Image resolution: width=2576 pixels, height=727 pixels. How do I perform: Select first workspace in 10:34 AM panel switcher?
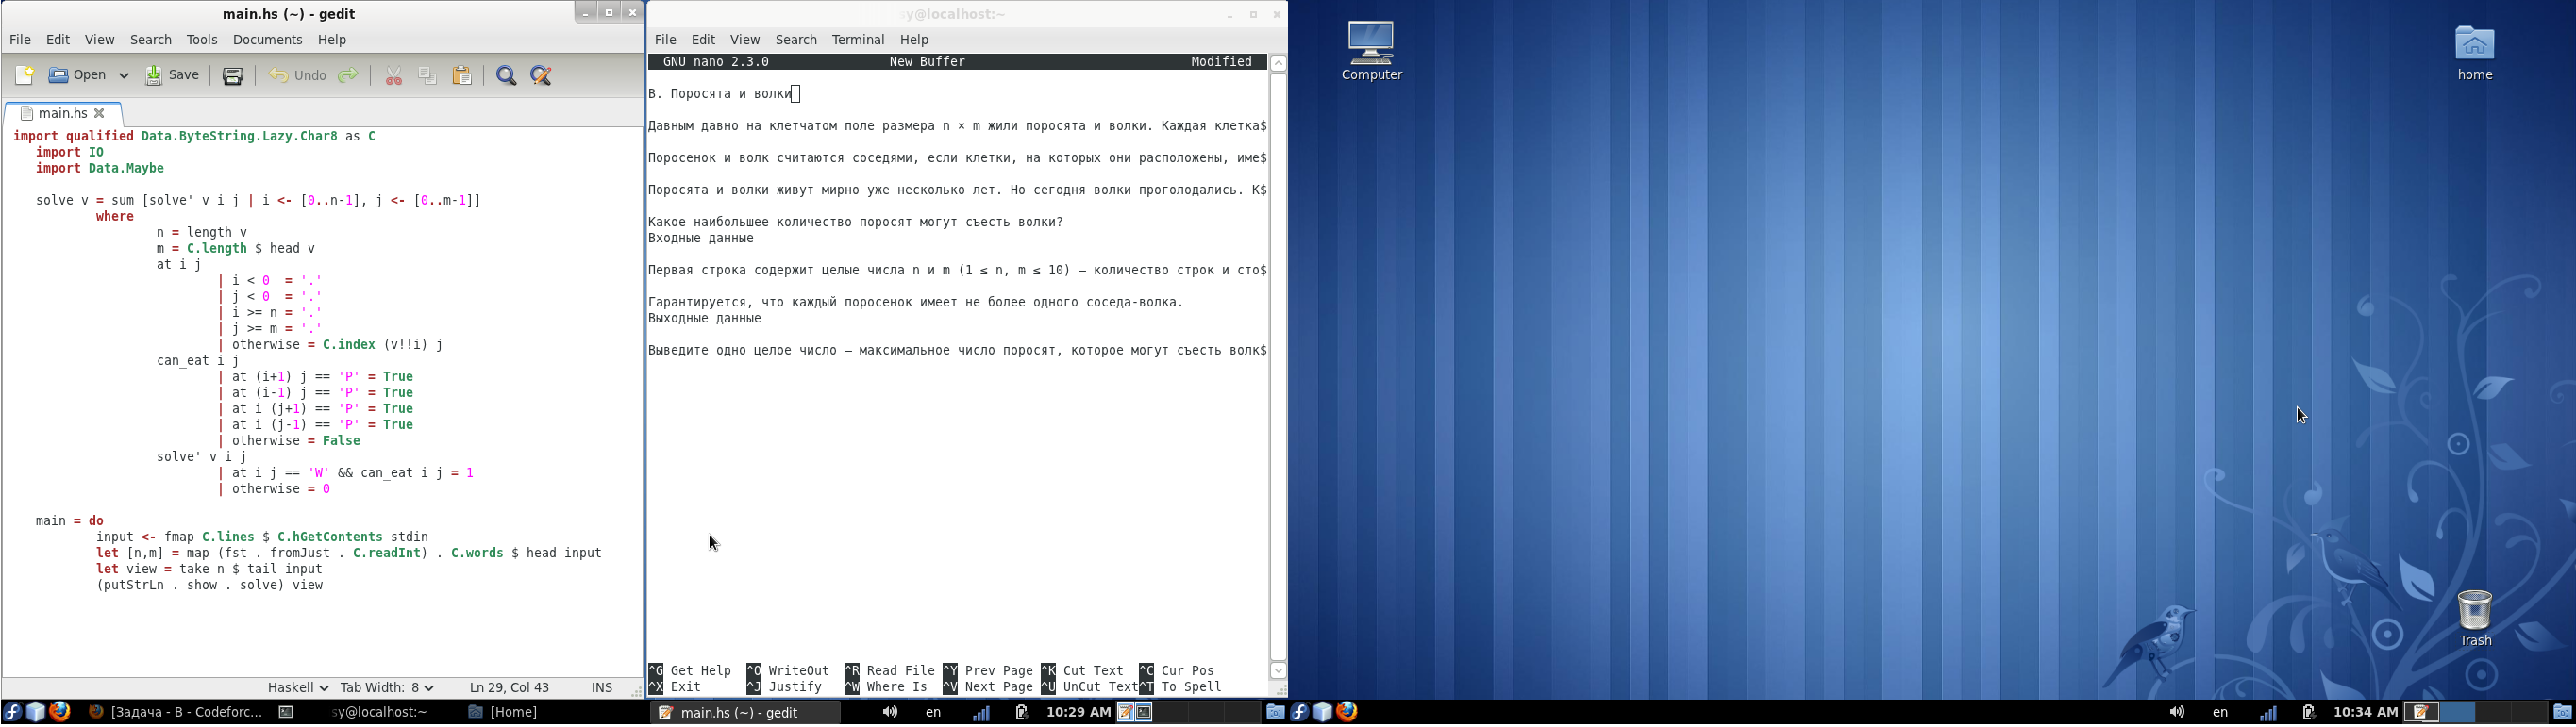2422,713
